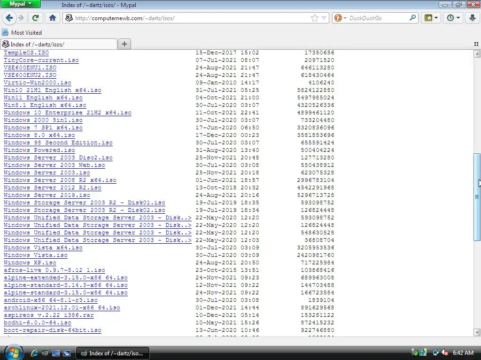Open the history clock dropdown button
481x360 pixels.
click(x=453, y=18)
